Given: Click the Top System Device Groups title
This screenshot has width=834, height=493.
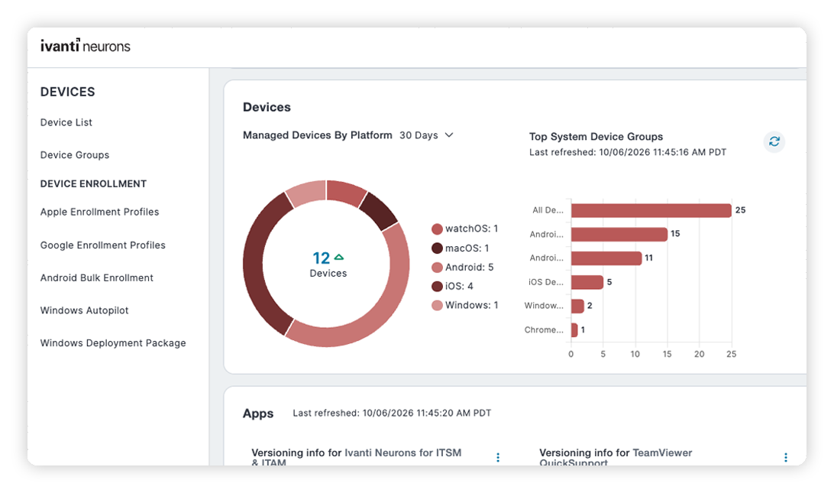Looking at the screenshot, I should pyautogui.click(x=596, y=137).
